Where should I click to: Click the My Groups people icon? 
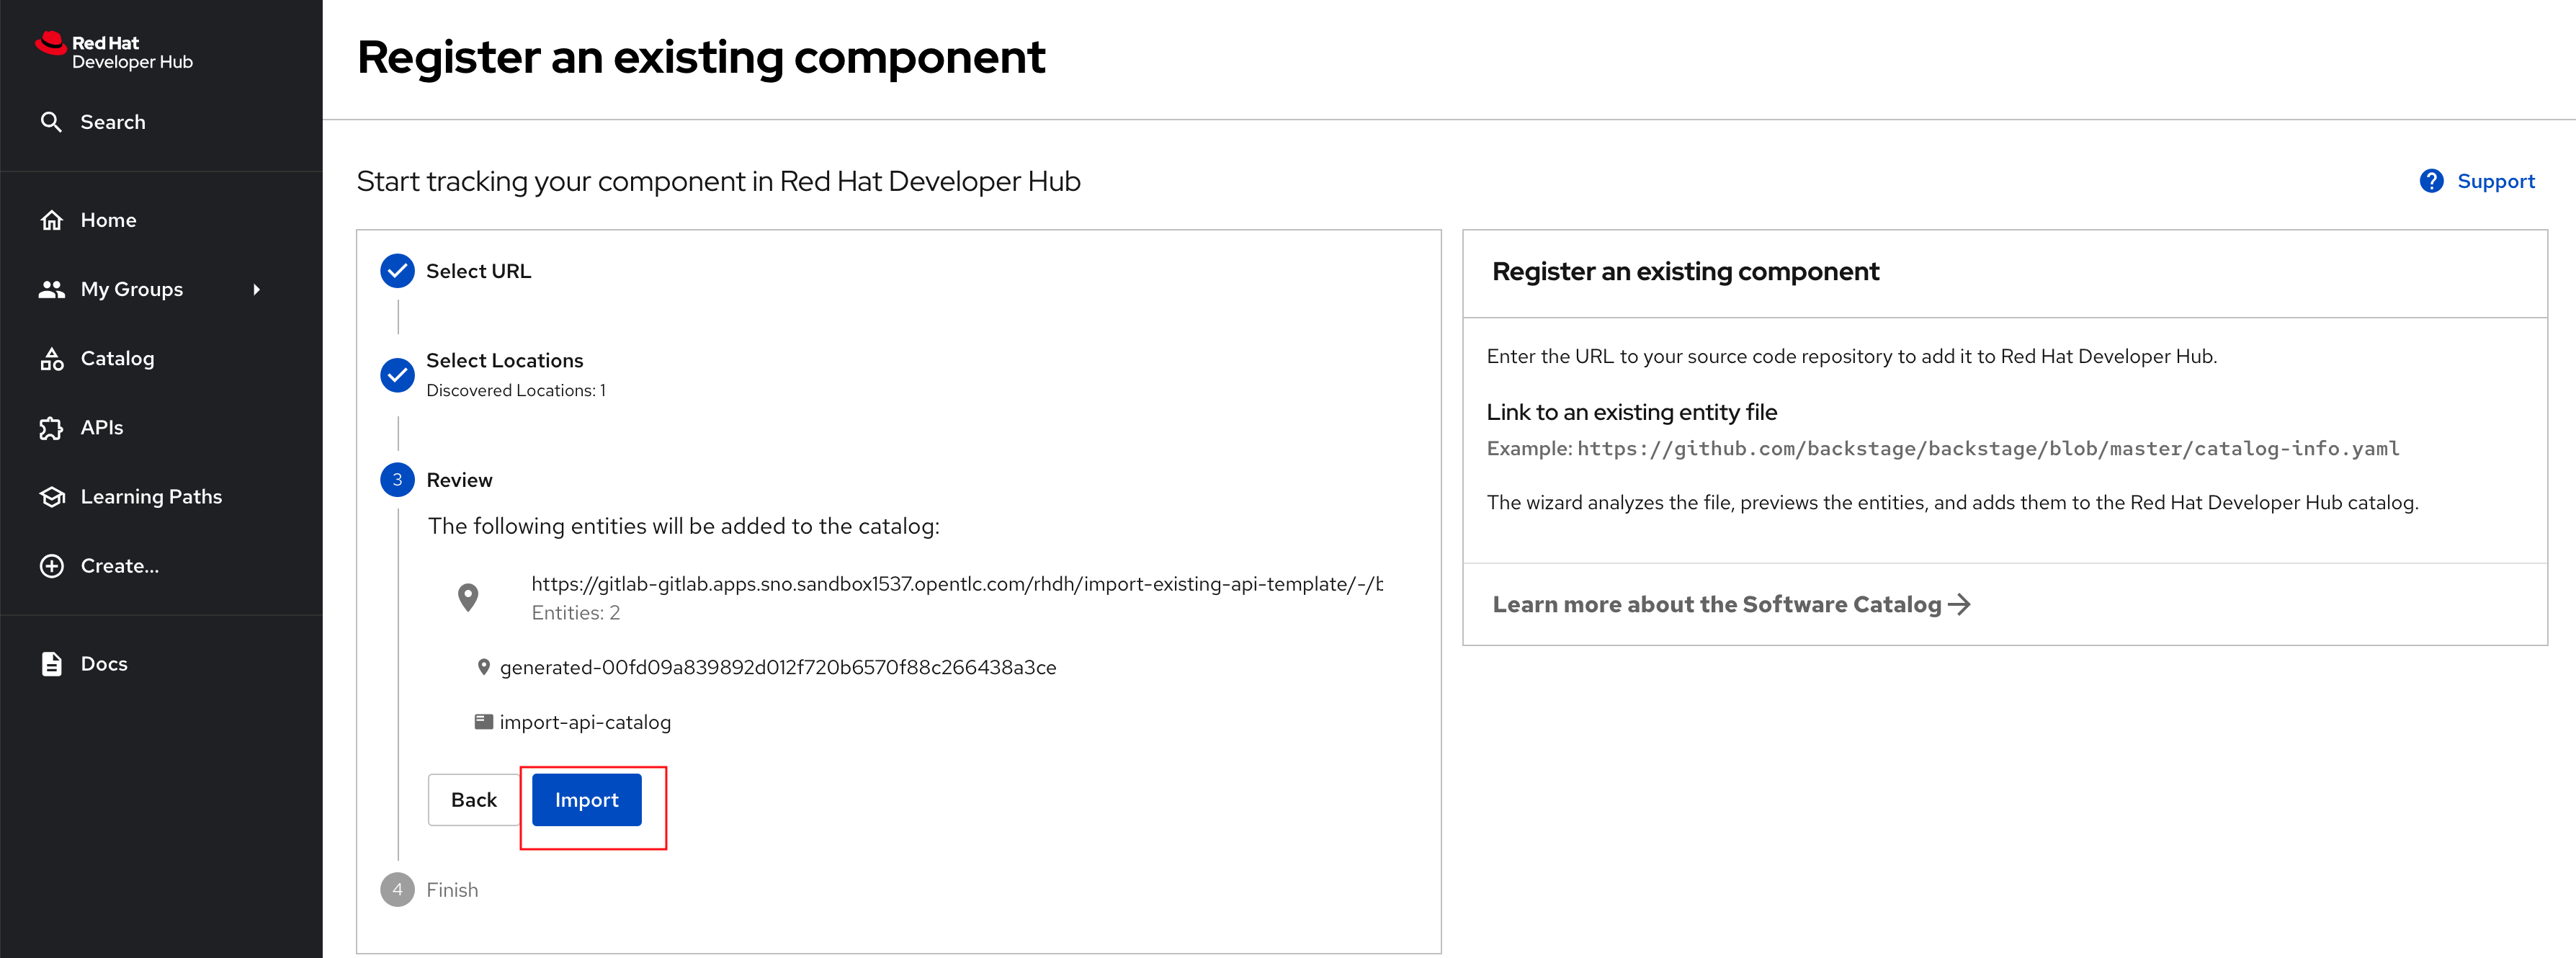click(x=52, y=289)
